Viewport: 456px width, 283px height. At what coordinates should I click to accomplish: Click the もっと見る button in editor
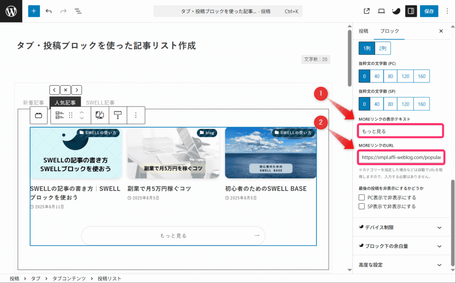click(173, 236)
